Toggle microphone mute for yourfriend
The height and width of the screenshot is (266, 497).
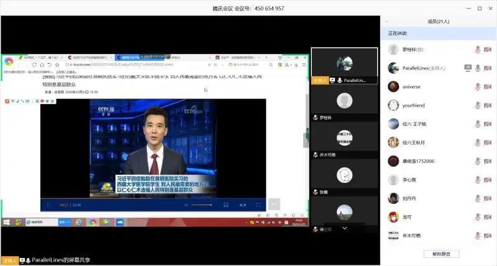(478, 105)
